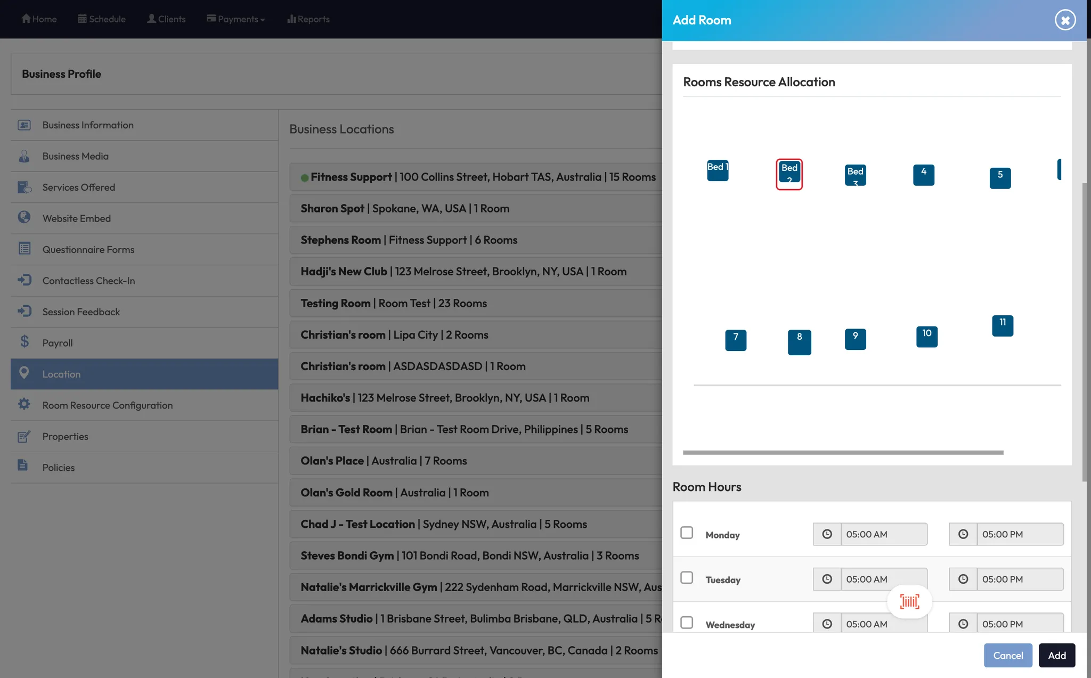Click the Payroll dollar sign icon
1091x678 pixels.
[25, 342]
